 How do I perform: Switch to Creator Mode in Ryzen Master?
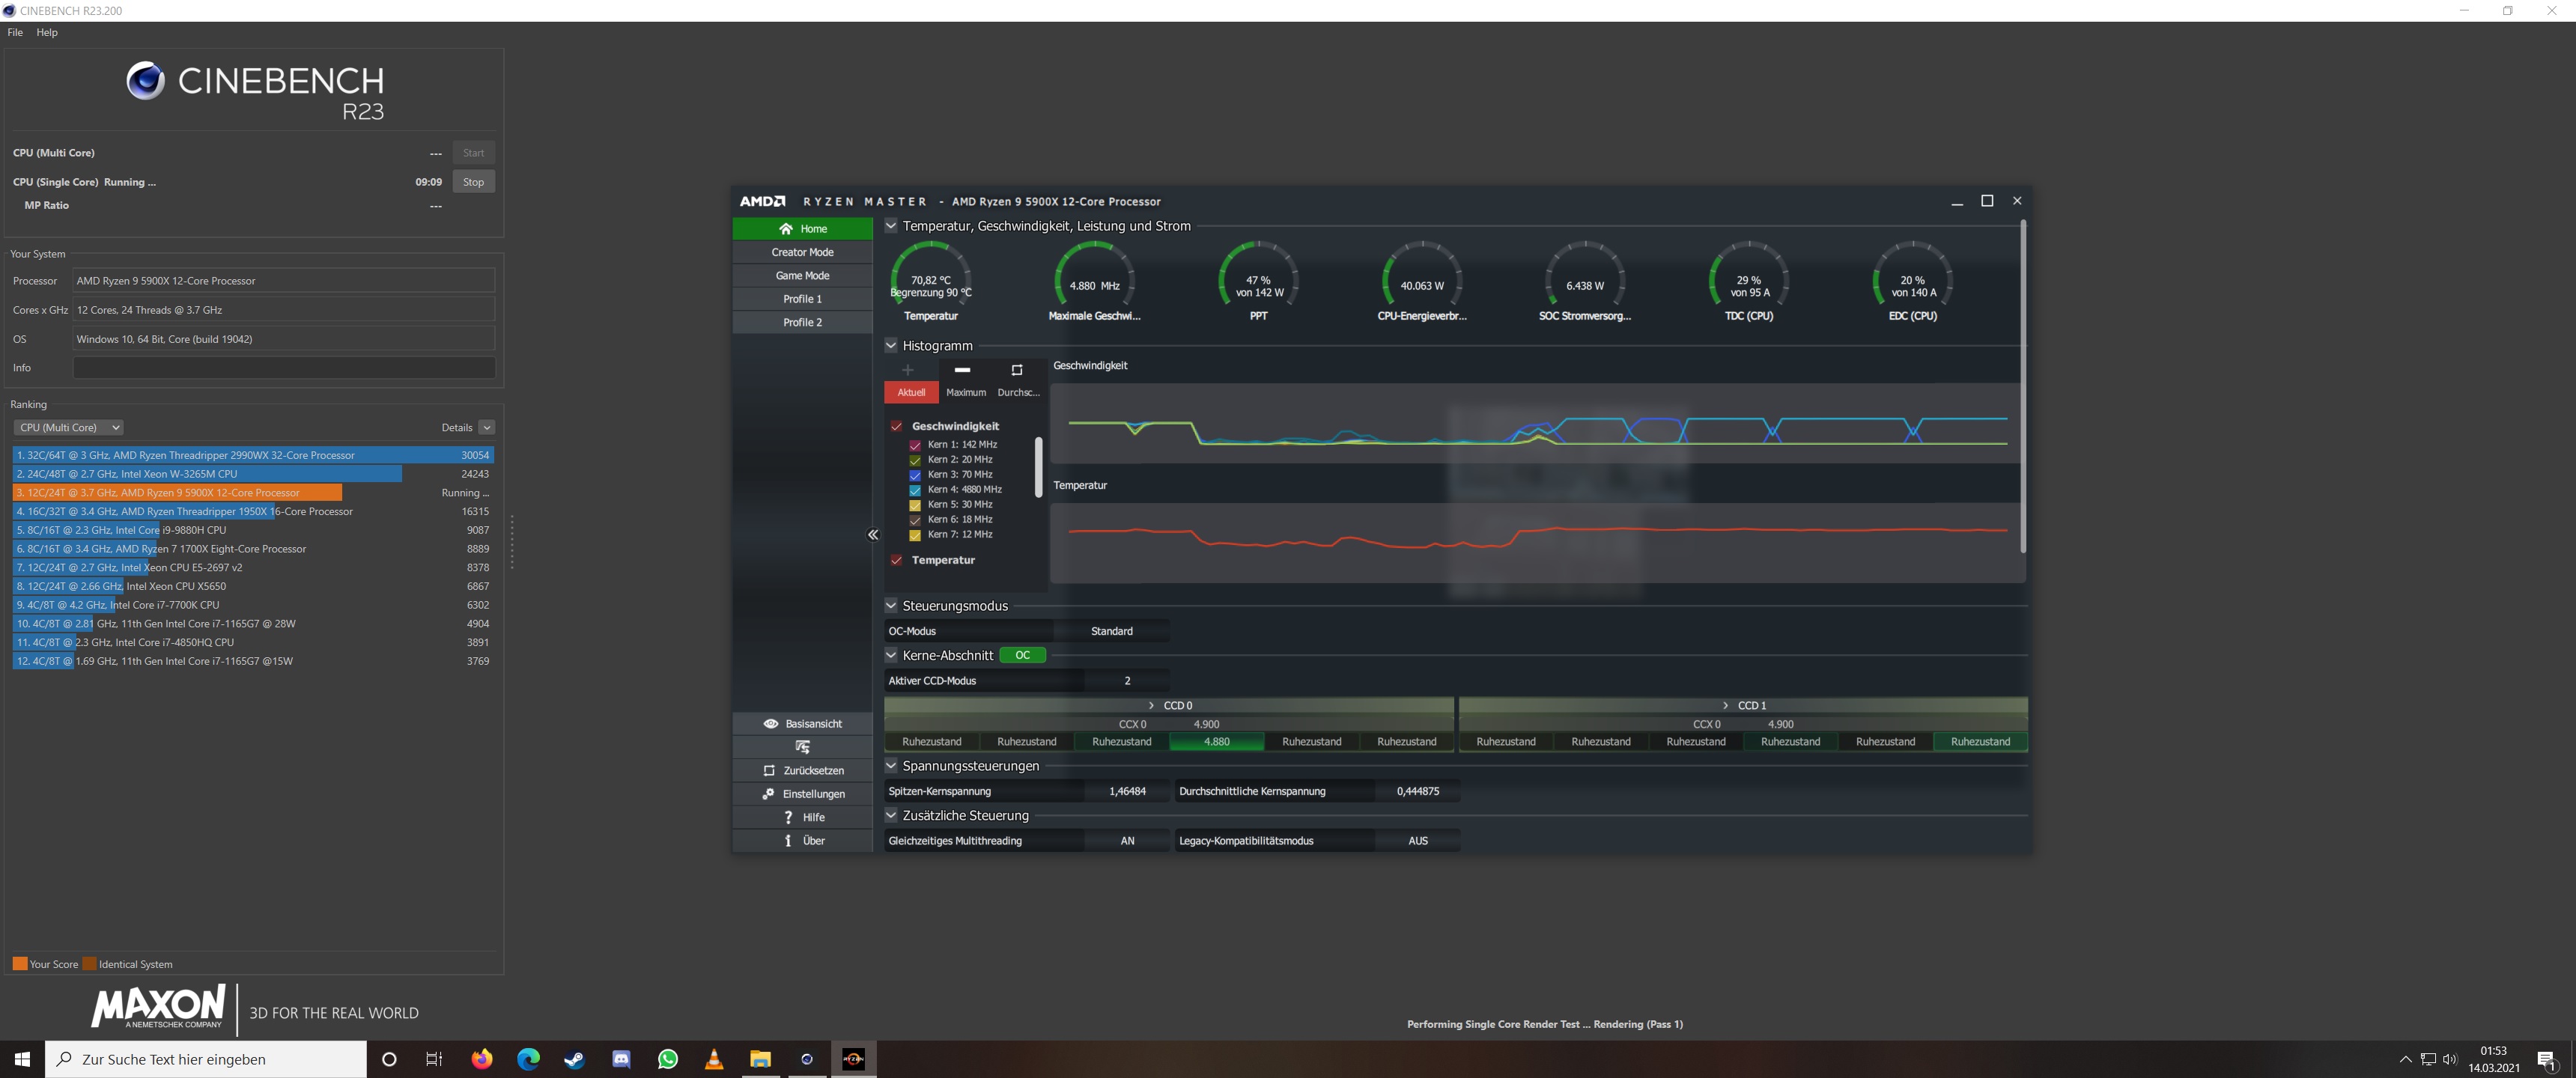click(802, 252)
